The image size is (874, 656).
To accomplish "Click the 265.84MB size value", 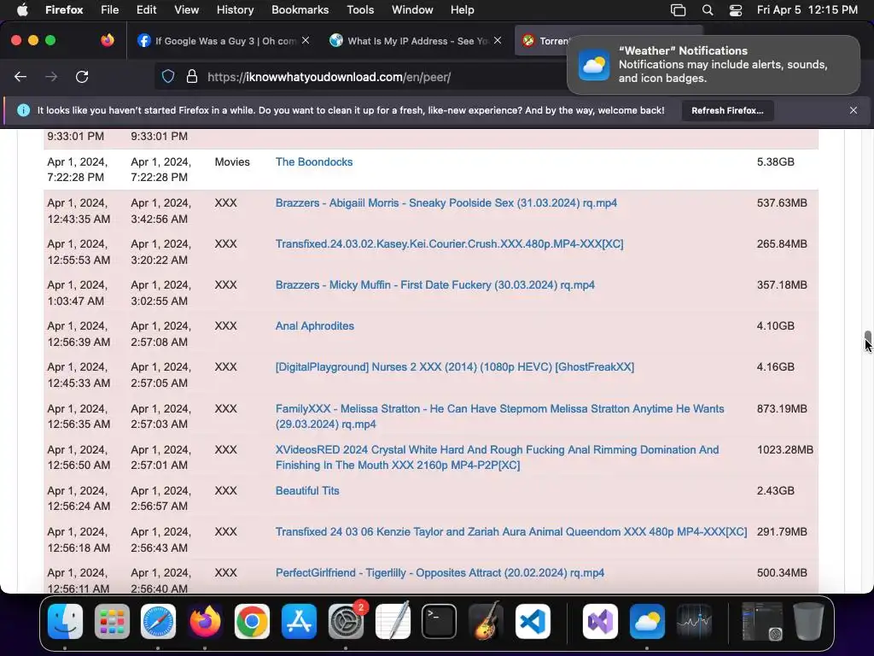I will click(x=782, y=243).
